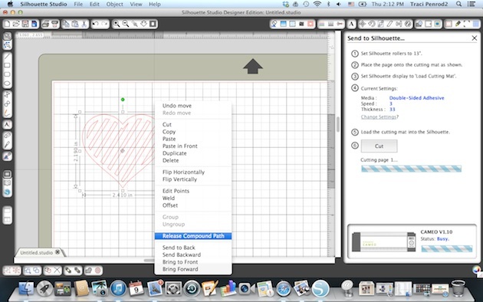Screen dimensions: 483x302
Task: Click the Undo arrow in toolbar
Action: click(96, 24)
